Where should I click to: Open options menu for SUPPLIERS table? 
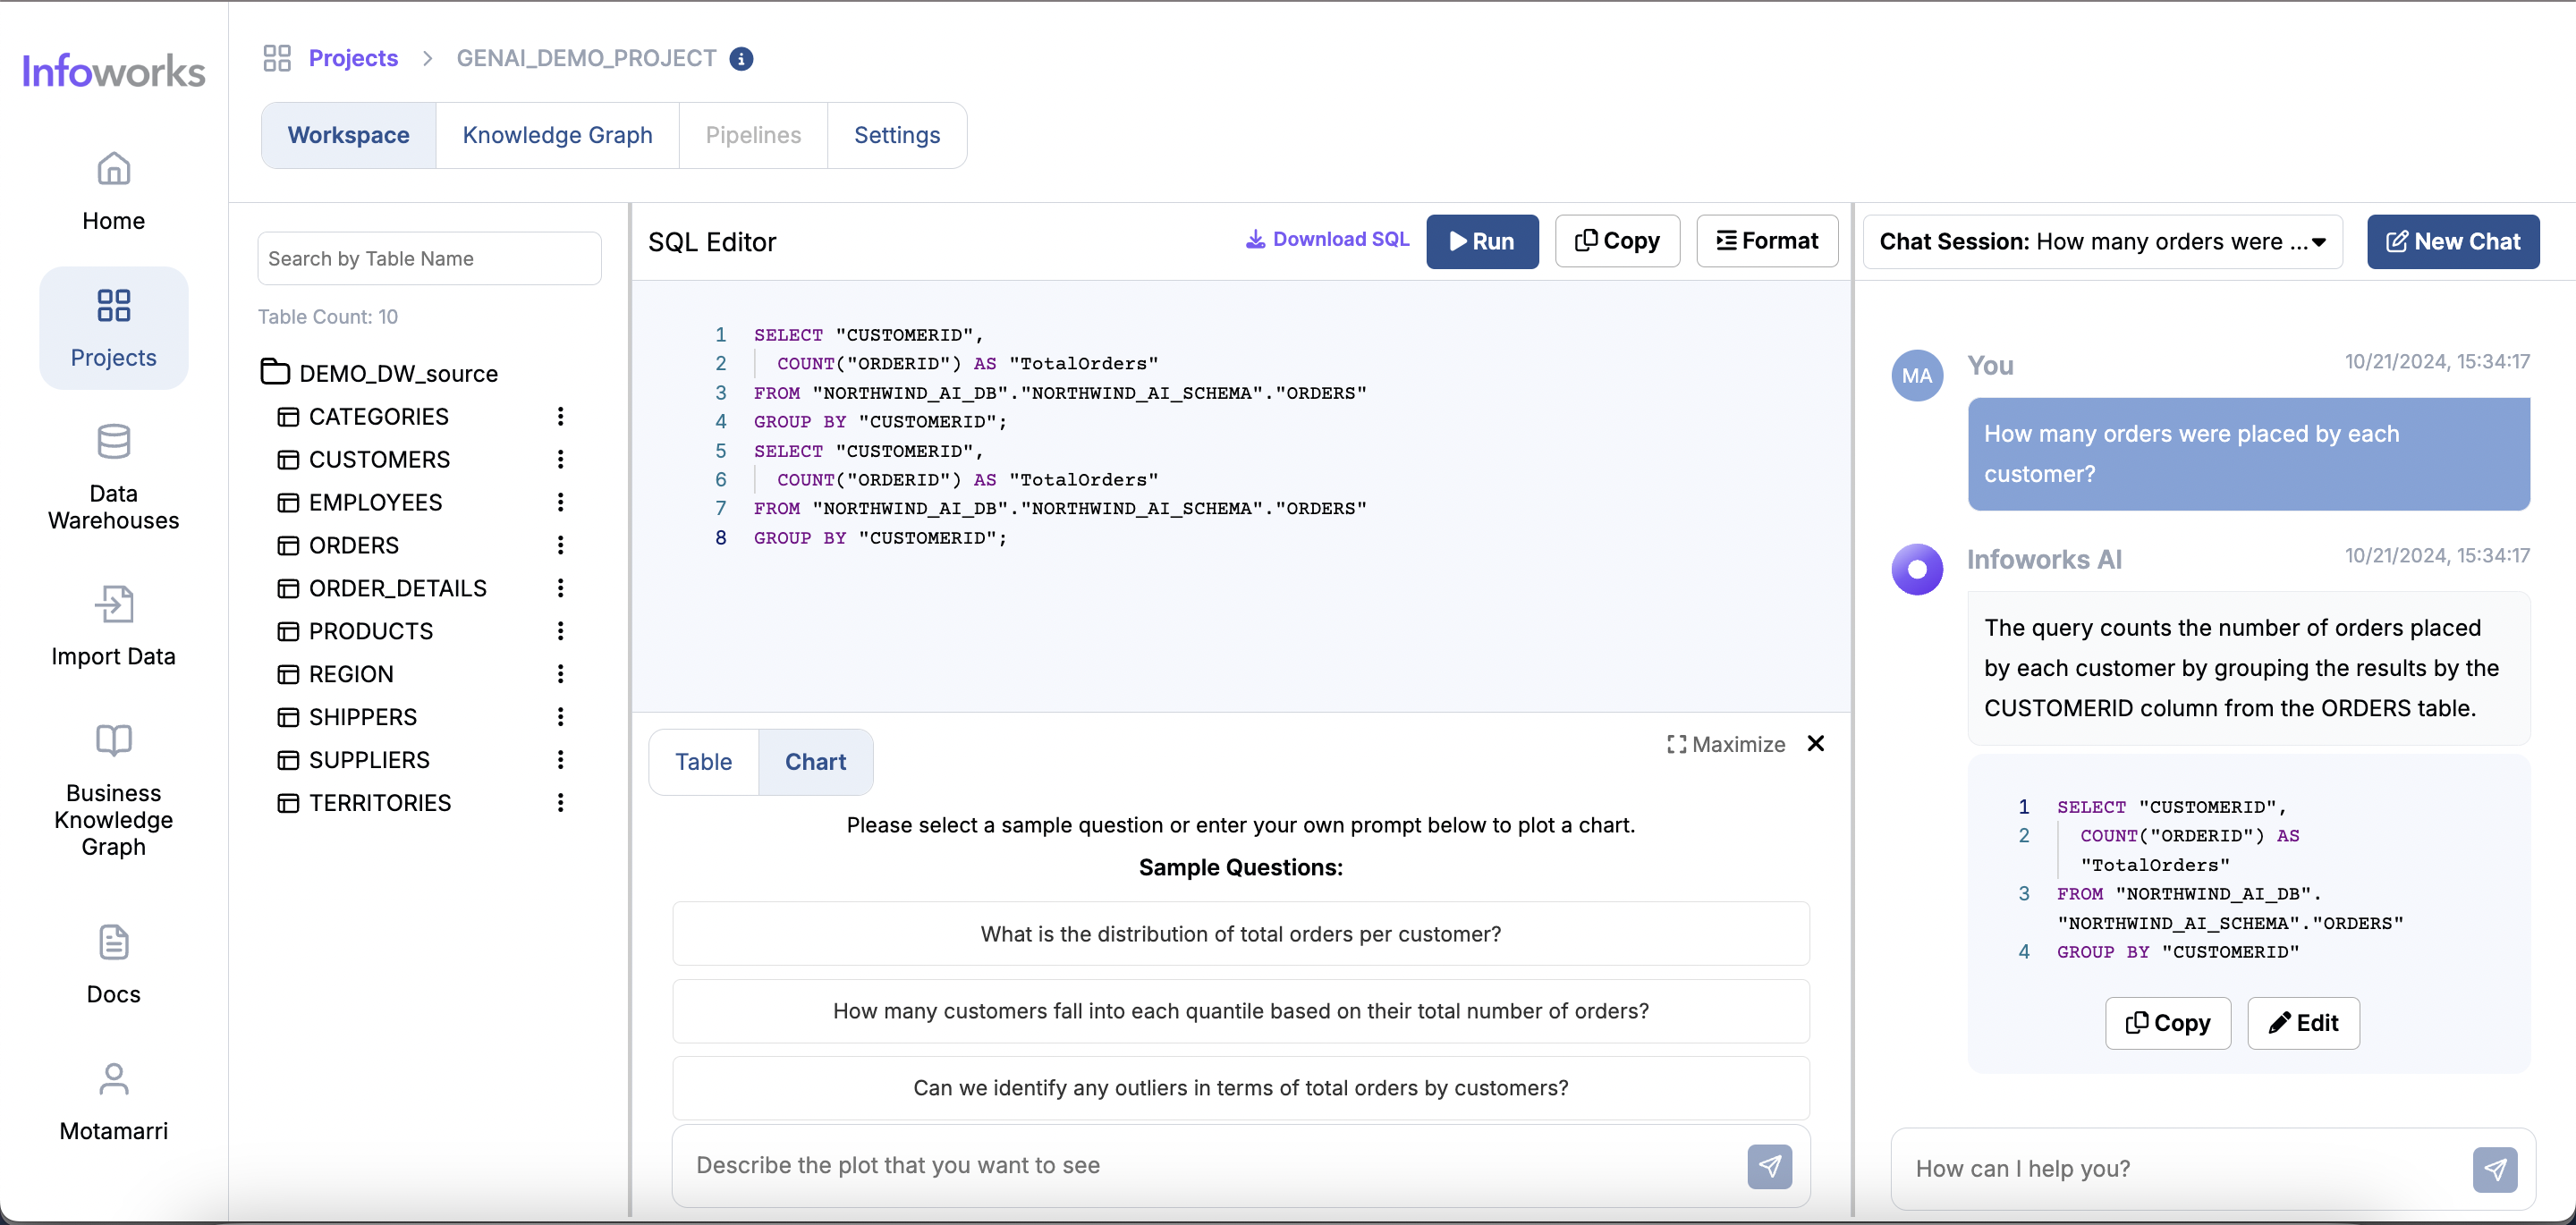pyautogui.click(x=560, y=760)
